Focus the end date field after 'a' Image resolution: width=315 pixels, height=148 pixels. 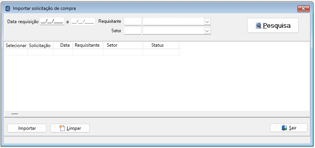click(83, 21)
